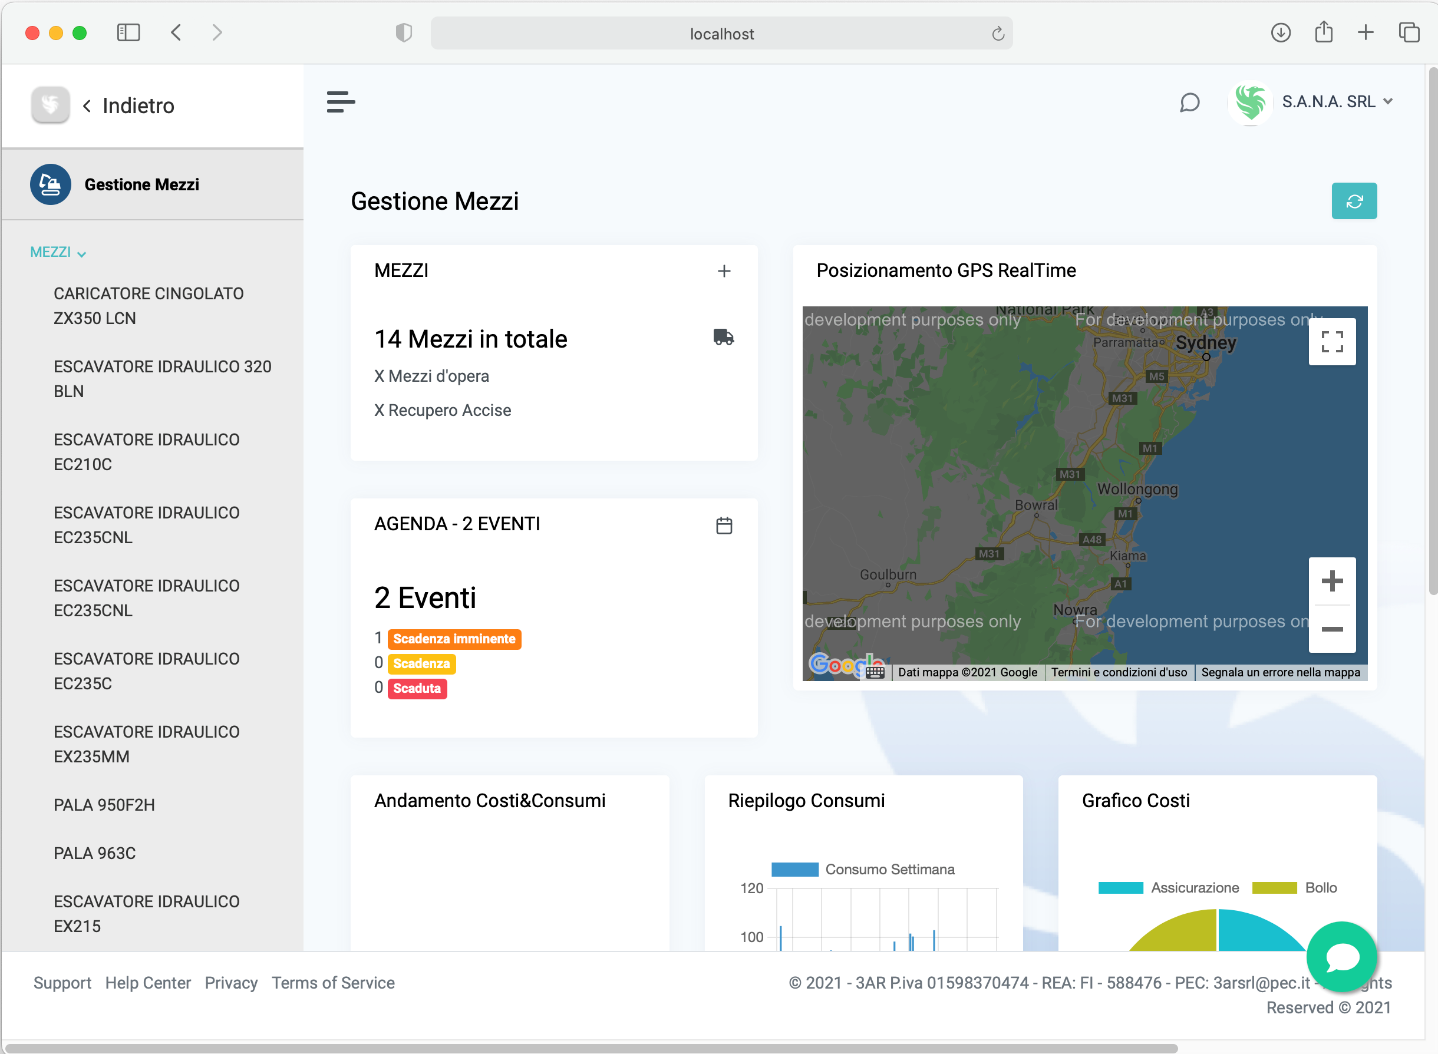Reload the page from the address bar

tap(998, 34)
